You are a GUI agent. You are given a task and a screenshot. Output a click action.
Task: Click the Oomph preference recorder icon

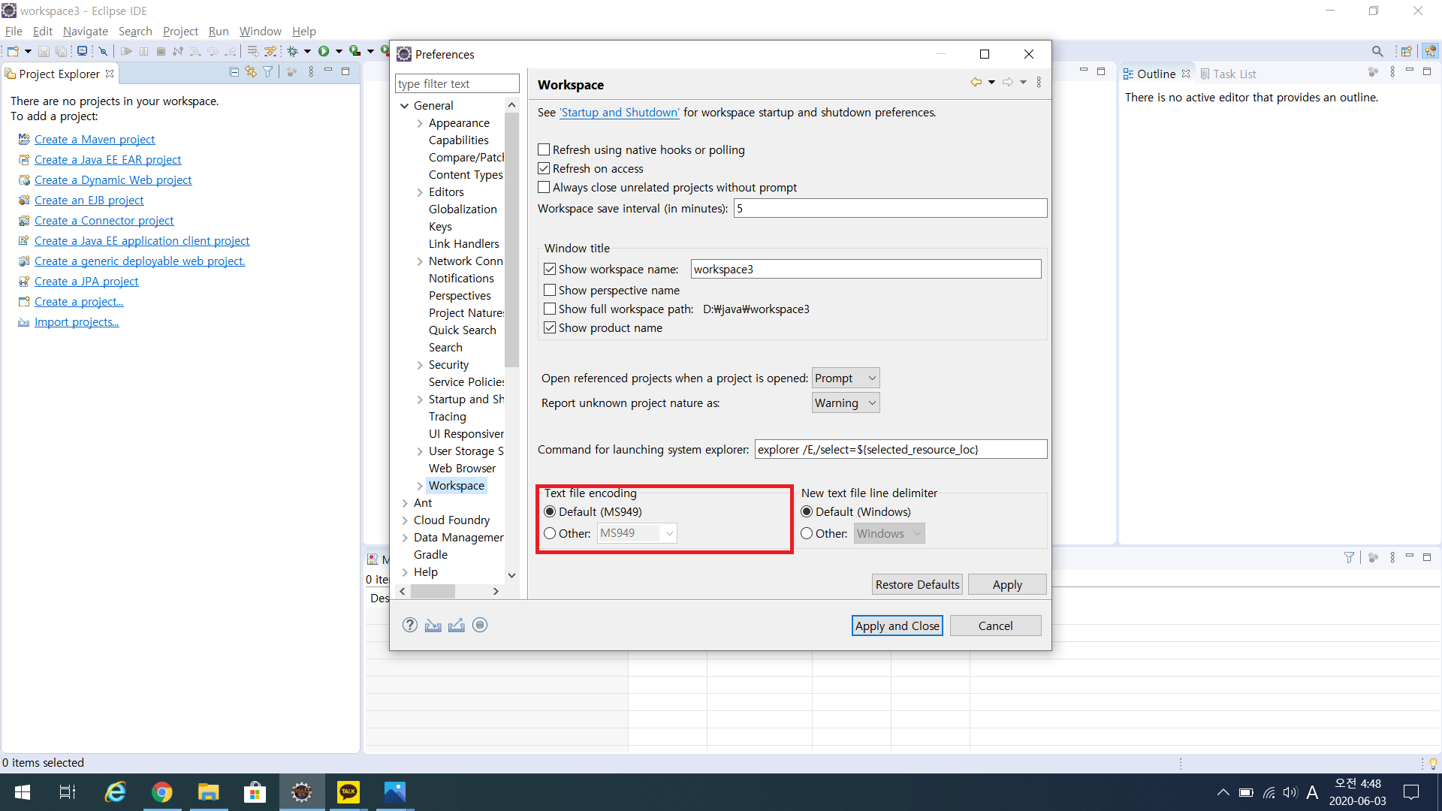pos(480,625)
